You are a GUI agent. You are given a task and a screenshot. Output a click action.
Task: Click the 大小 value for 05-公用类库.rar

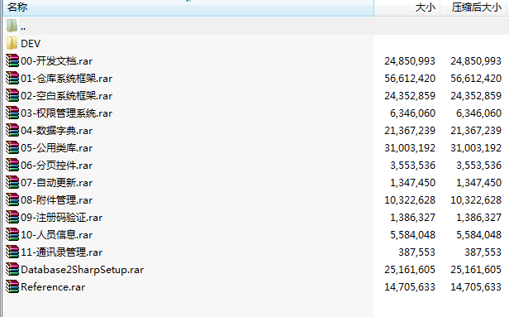[410, 148]
